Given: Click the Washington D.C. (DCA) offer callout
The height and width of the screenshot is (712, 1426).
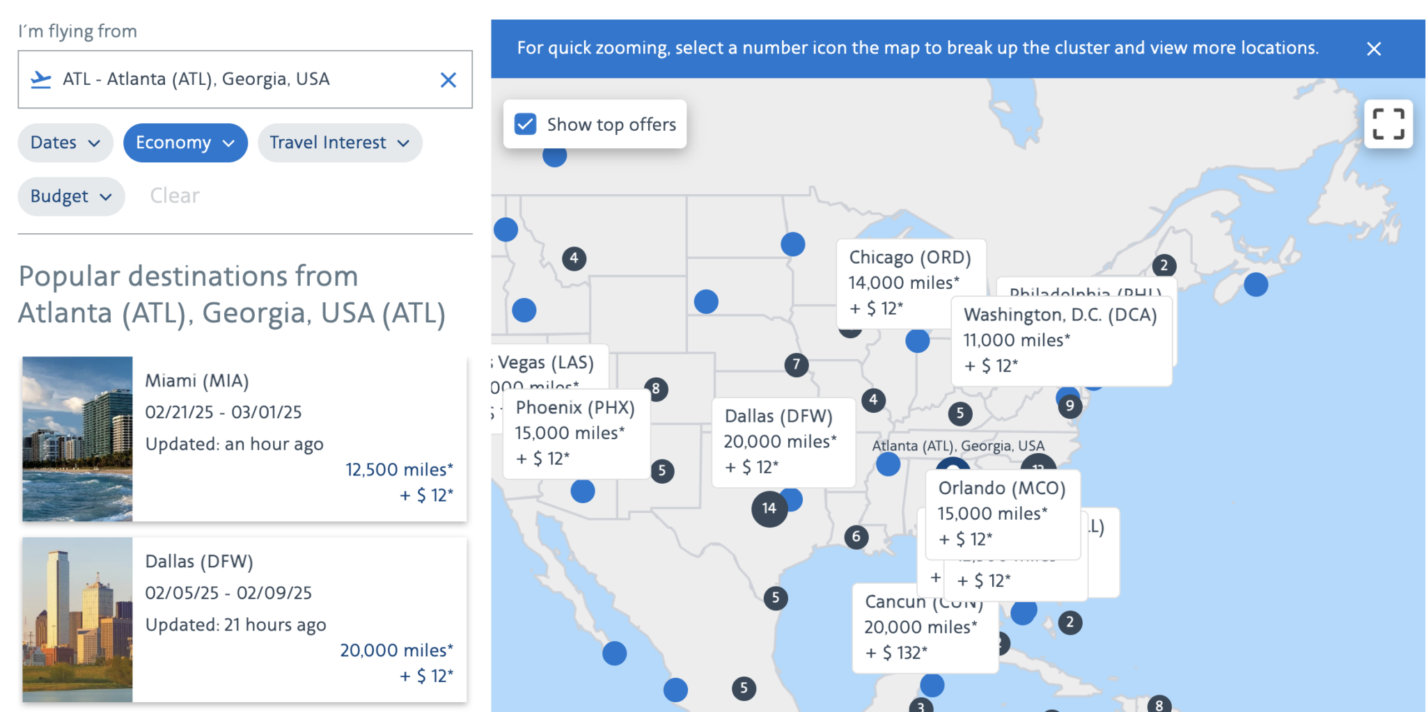Looking at the screenshot, I should pyautogui.click(x=1060, y=339).
